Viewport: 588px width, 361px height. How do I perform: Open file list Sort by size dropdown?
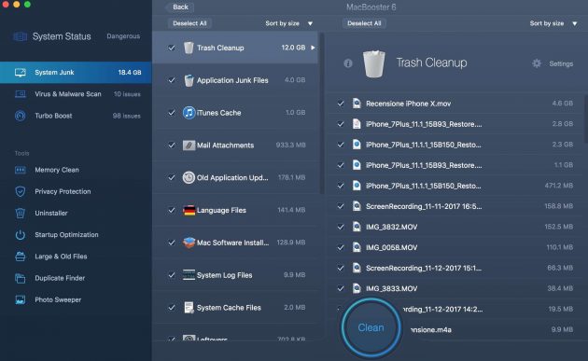pyautogui.click(x=553, y=23)
